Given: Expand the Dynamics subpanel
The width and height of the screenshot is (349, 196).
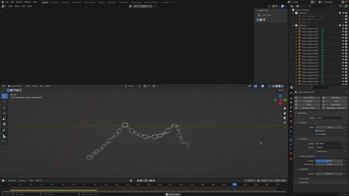Looking at the screenshot, I should click(303, 183).
